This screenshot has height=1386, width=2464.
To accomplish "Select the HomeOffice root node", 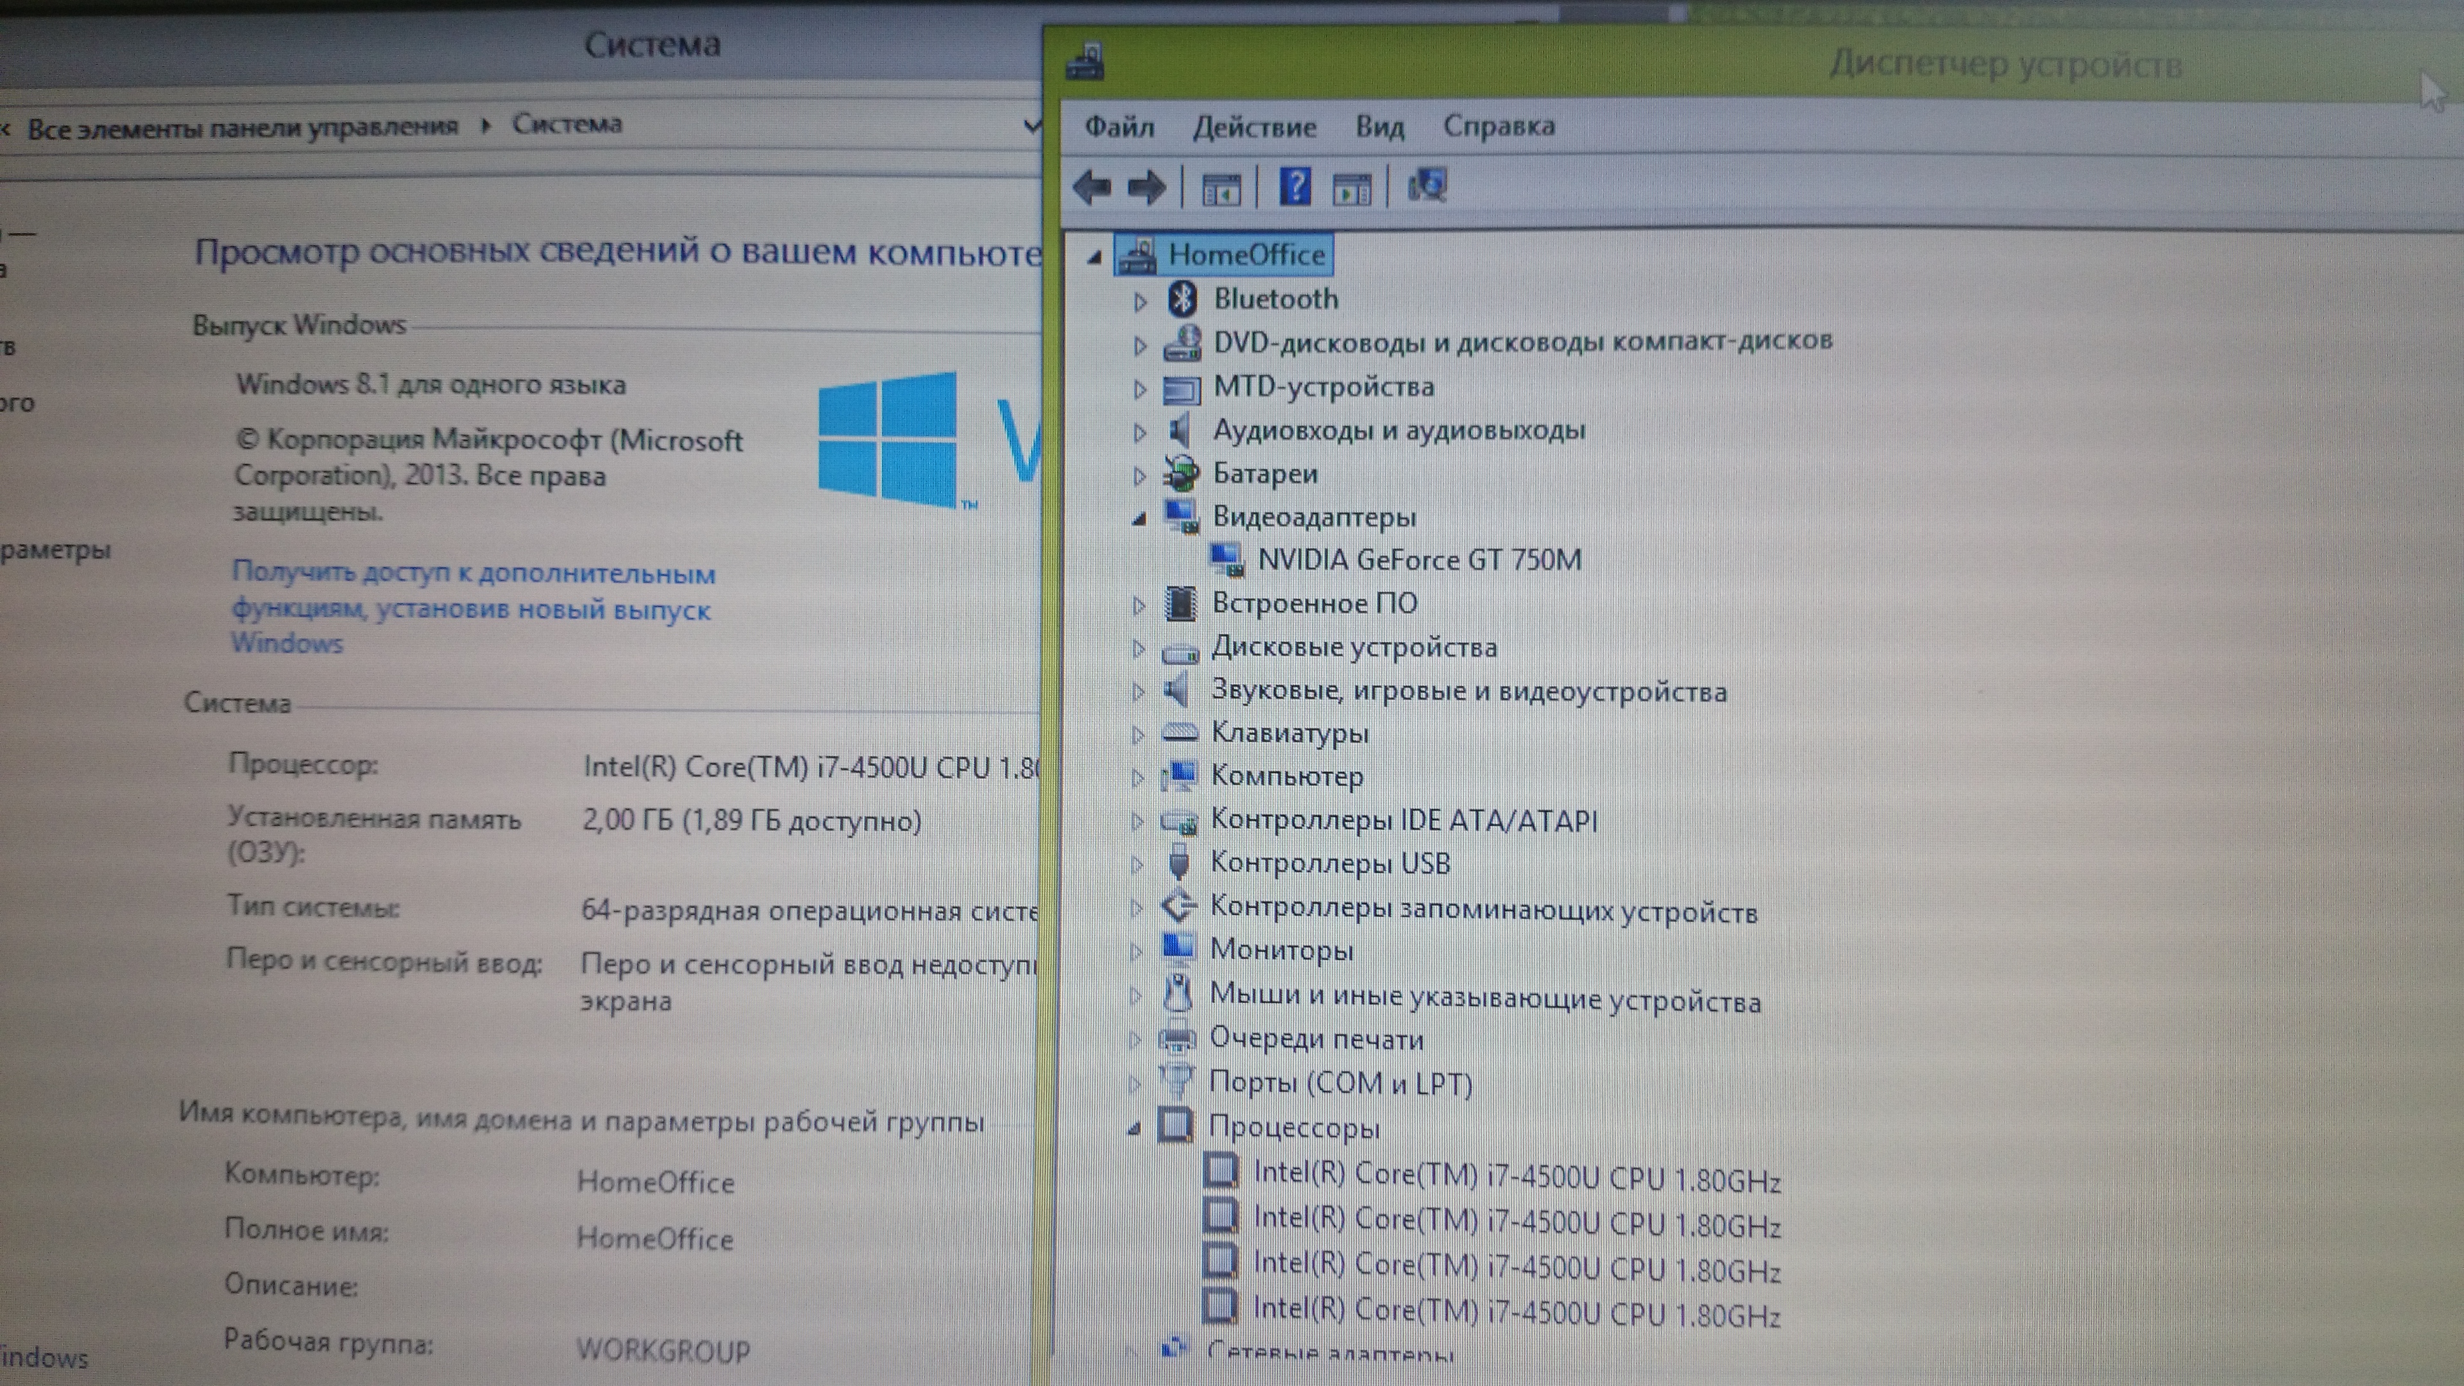I will [1246, 255].
